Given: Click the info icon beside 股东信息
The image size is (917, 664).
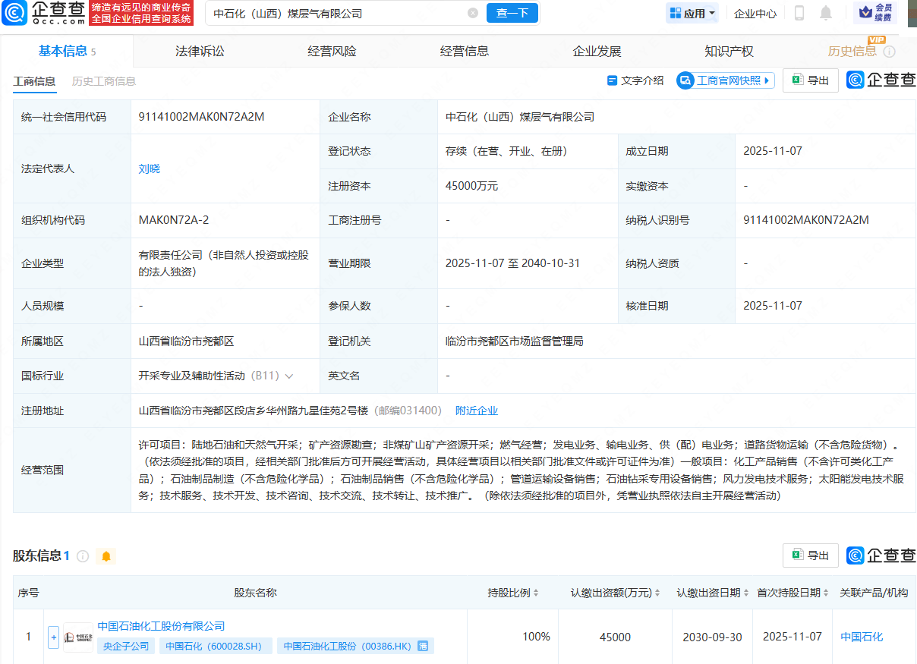Looking at the screenshot, I should click(83, 556).
